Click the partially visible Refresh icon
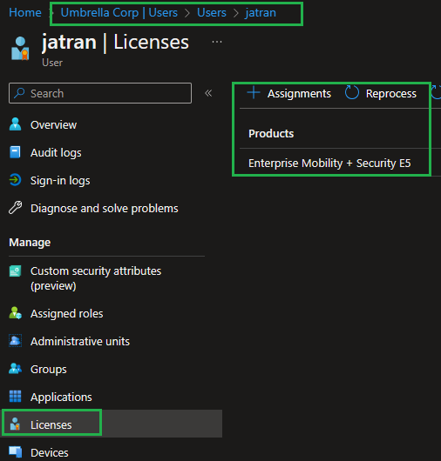441x461 pixels. coord(436,92)
